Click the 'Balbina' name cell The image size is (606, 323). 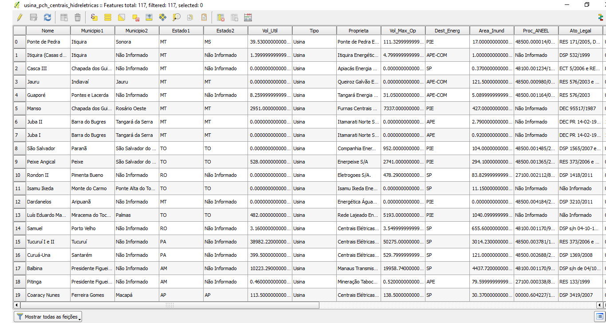(x=48, y=268)
